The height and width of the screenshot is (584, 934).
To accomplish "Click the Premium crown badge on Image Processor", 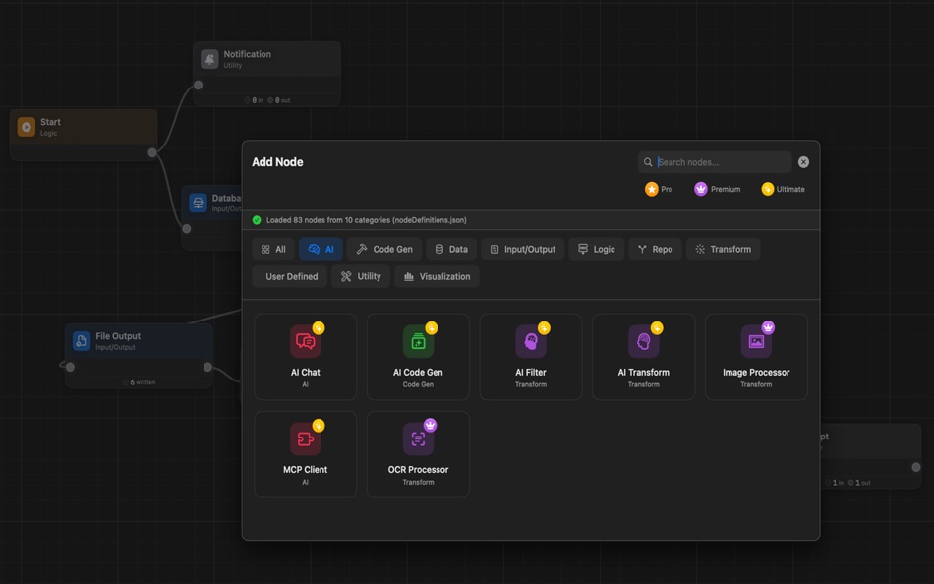I will coord(769,327).
